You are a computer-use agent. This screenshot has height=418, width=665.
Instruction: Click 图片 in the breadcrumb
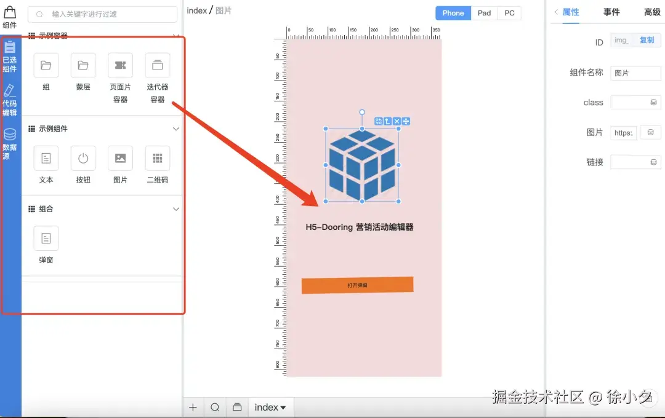pyautogui.click(x=224, y=10)
